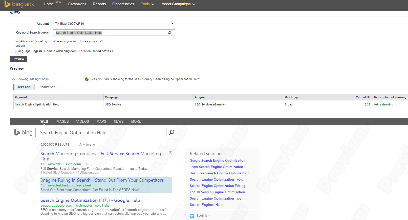
Task: Click related search Top 10 Search Engine Optimization
Action: point(217,192)
